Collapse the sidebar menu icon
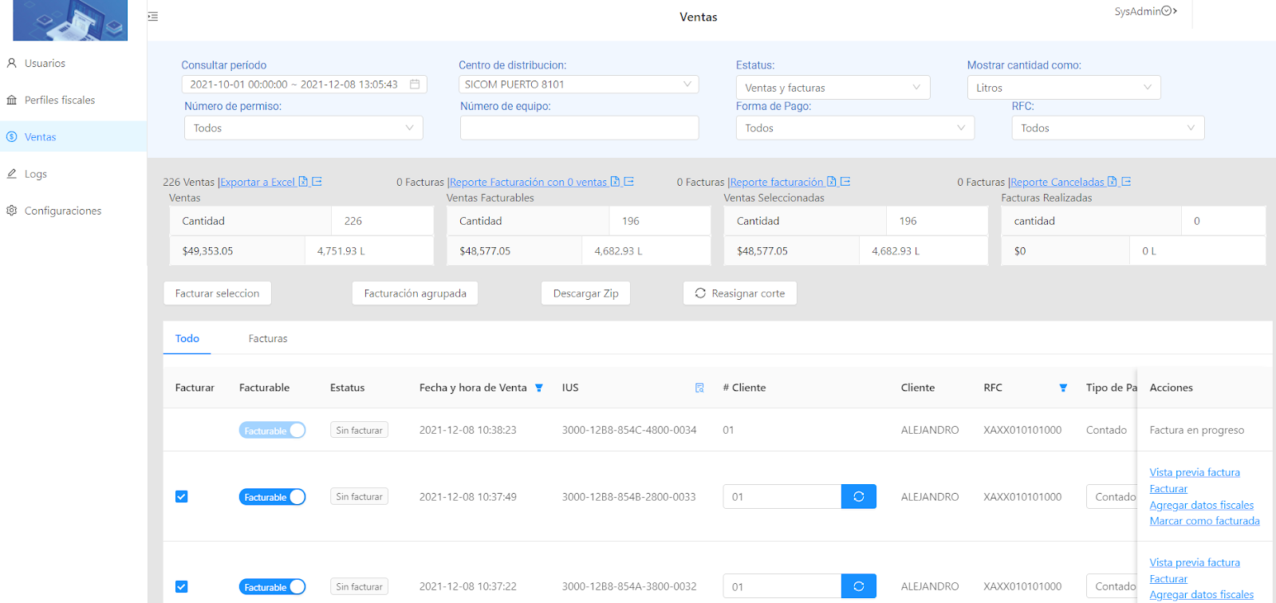The height and width of the screenshot is (603, 1276). point(153,16)
